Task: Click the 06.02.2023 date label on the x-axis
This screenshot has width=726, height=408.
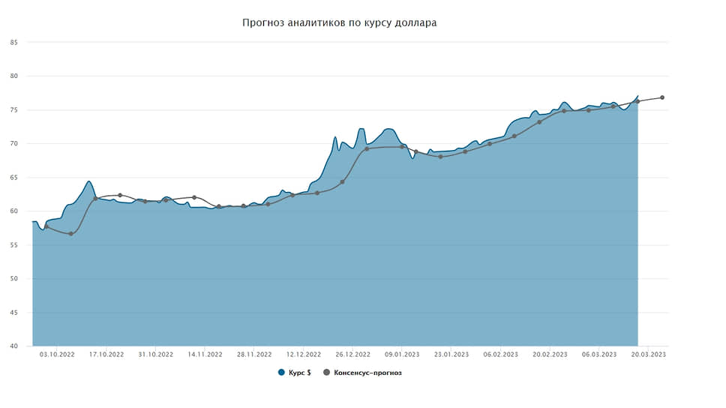Action: click(x=500, y=354)
